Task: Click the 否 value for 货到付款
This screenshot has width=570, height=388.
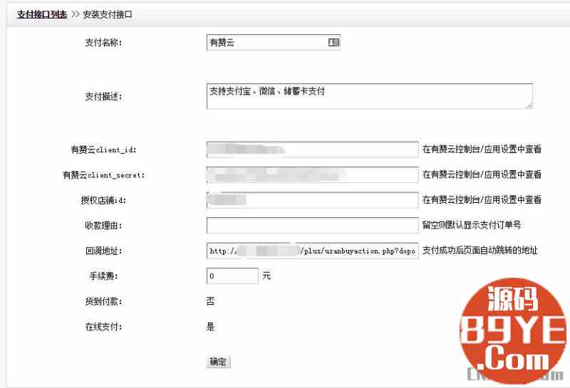Action: tap(210, 301)
